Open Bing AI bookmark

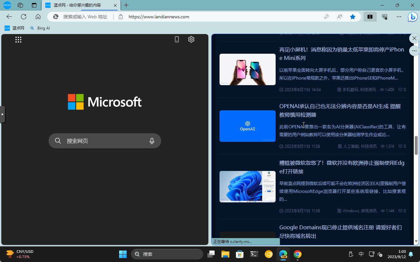[40, 28]
